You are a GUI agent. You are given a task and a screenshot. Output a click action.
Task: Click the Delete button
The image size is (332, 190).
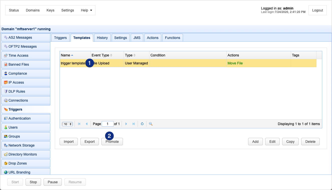(x=310, y=142)
